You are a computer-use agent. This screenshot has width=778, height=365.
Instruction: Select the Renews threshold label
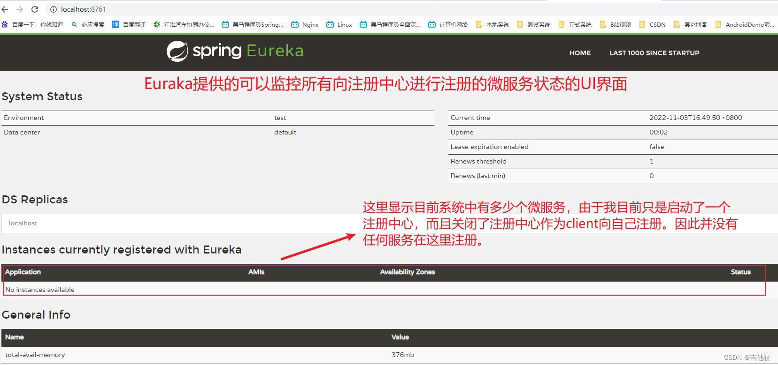coord(478,161)
